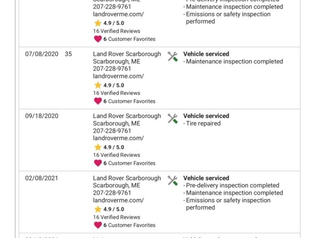Click the pink heart icon in 09/18/2020 entry
The height and width of the screenshot is (238, 318).
click(x=98, y=163)
